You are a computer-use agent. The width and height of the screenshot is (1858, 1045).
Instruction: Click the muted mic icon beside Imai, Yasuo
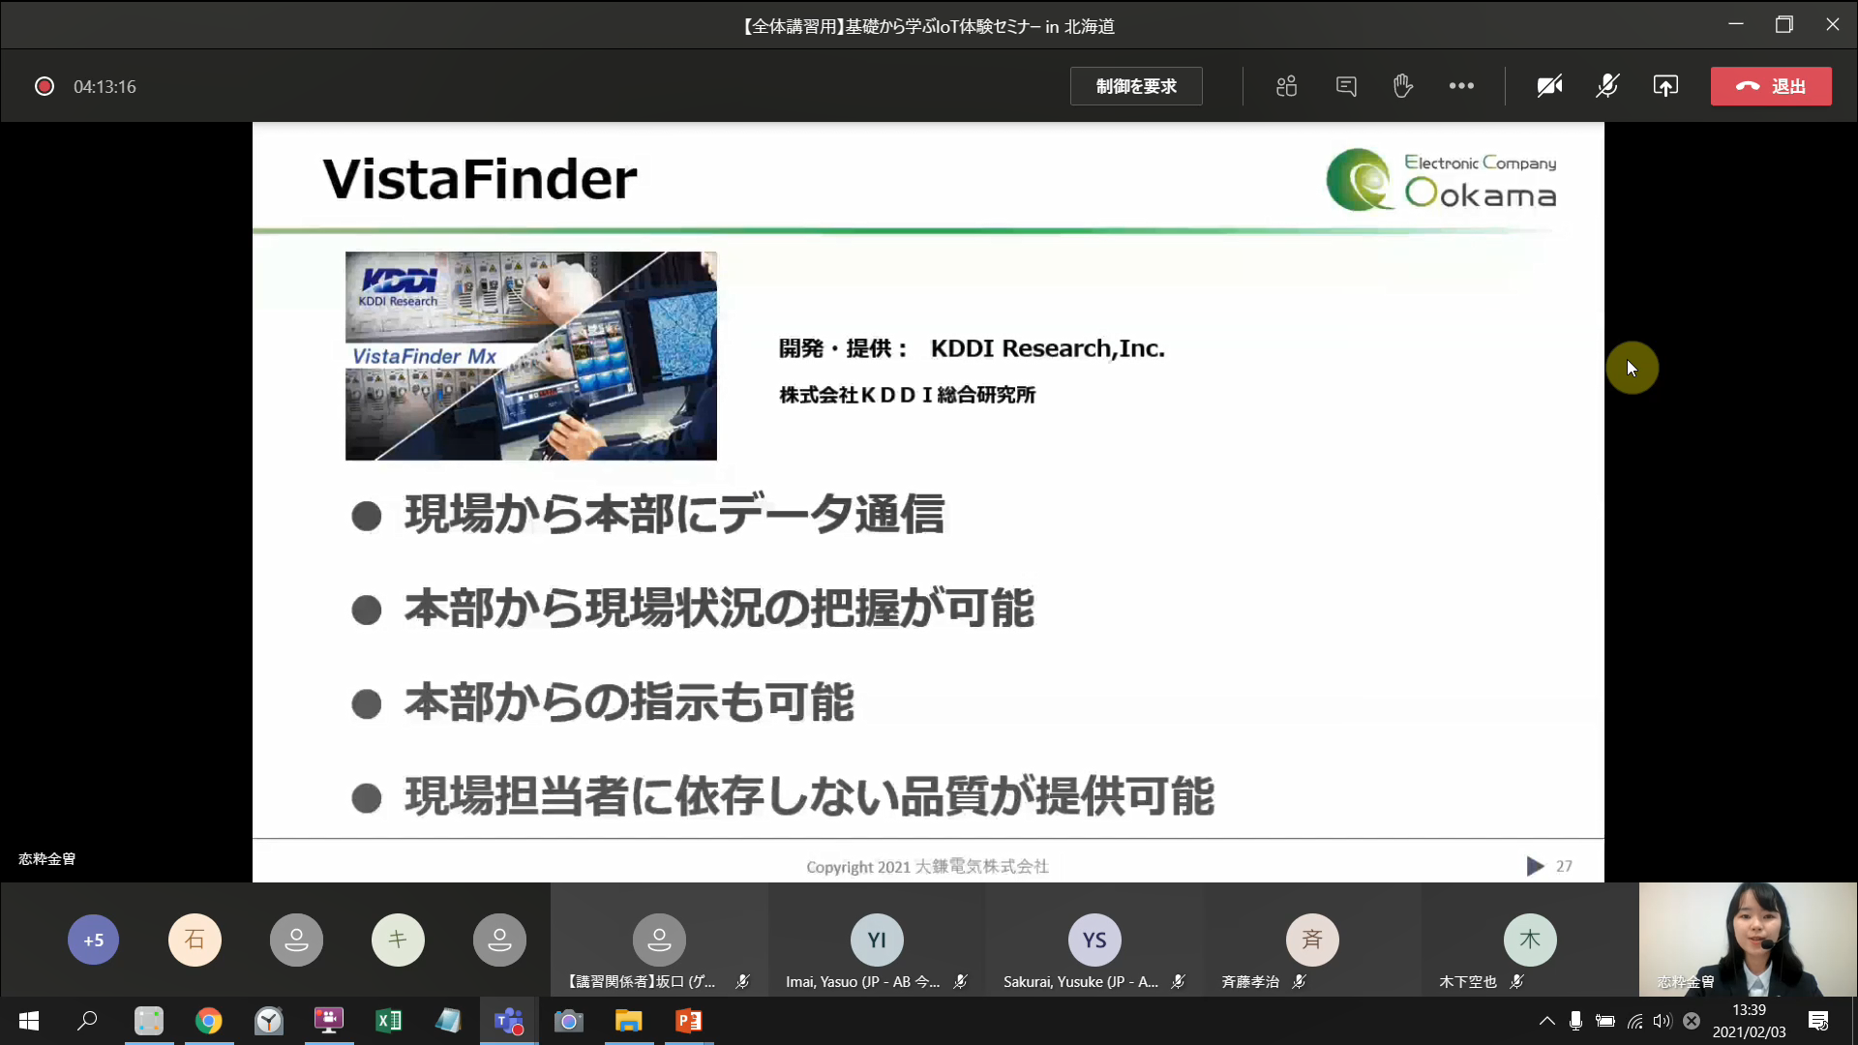[x=960, y=981]
